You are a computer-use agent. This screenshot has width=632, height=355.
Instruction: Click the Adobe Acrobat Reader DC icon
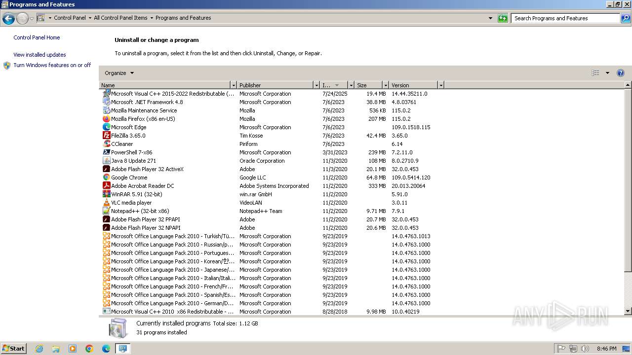[x=106, y=186]
